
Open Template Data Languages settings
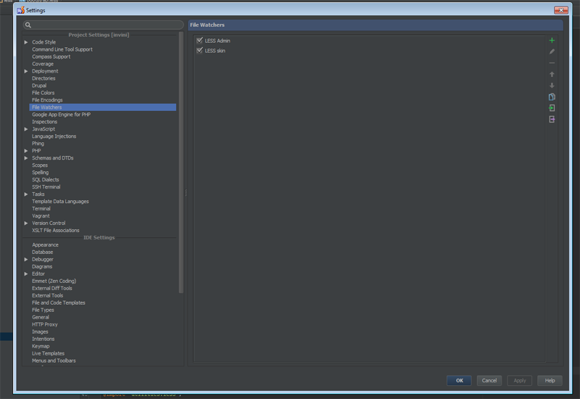(60, 202)
